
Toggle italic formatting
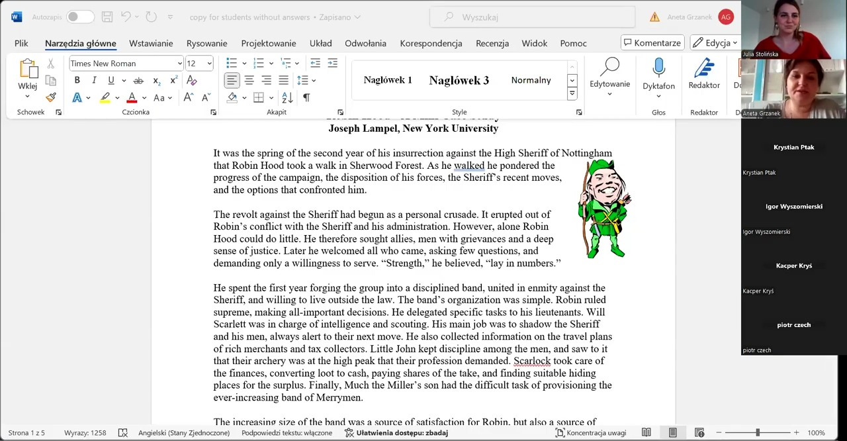tap(94, 80)
